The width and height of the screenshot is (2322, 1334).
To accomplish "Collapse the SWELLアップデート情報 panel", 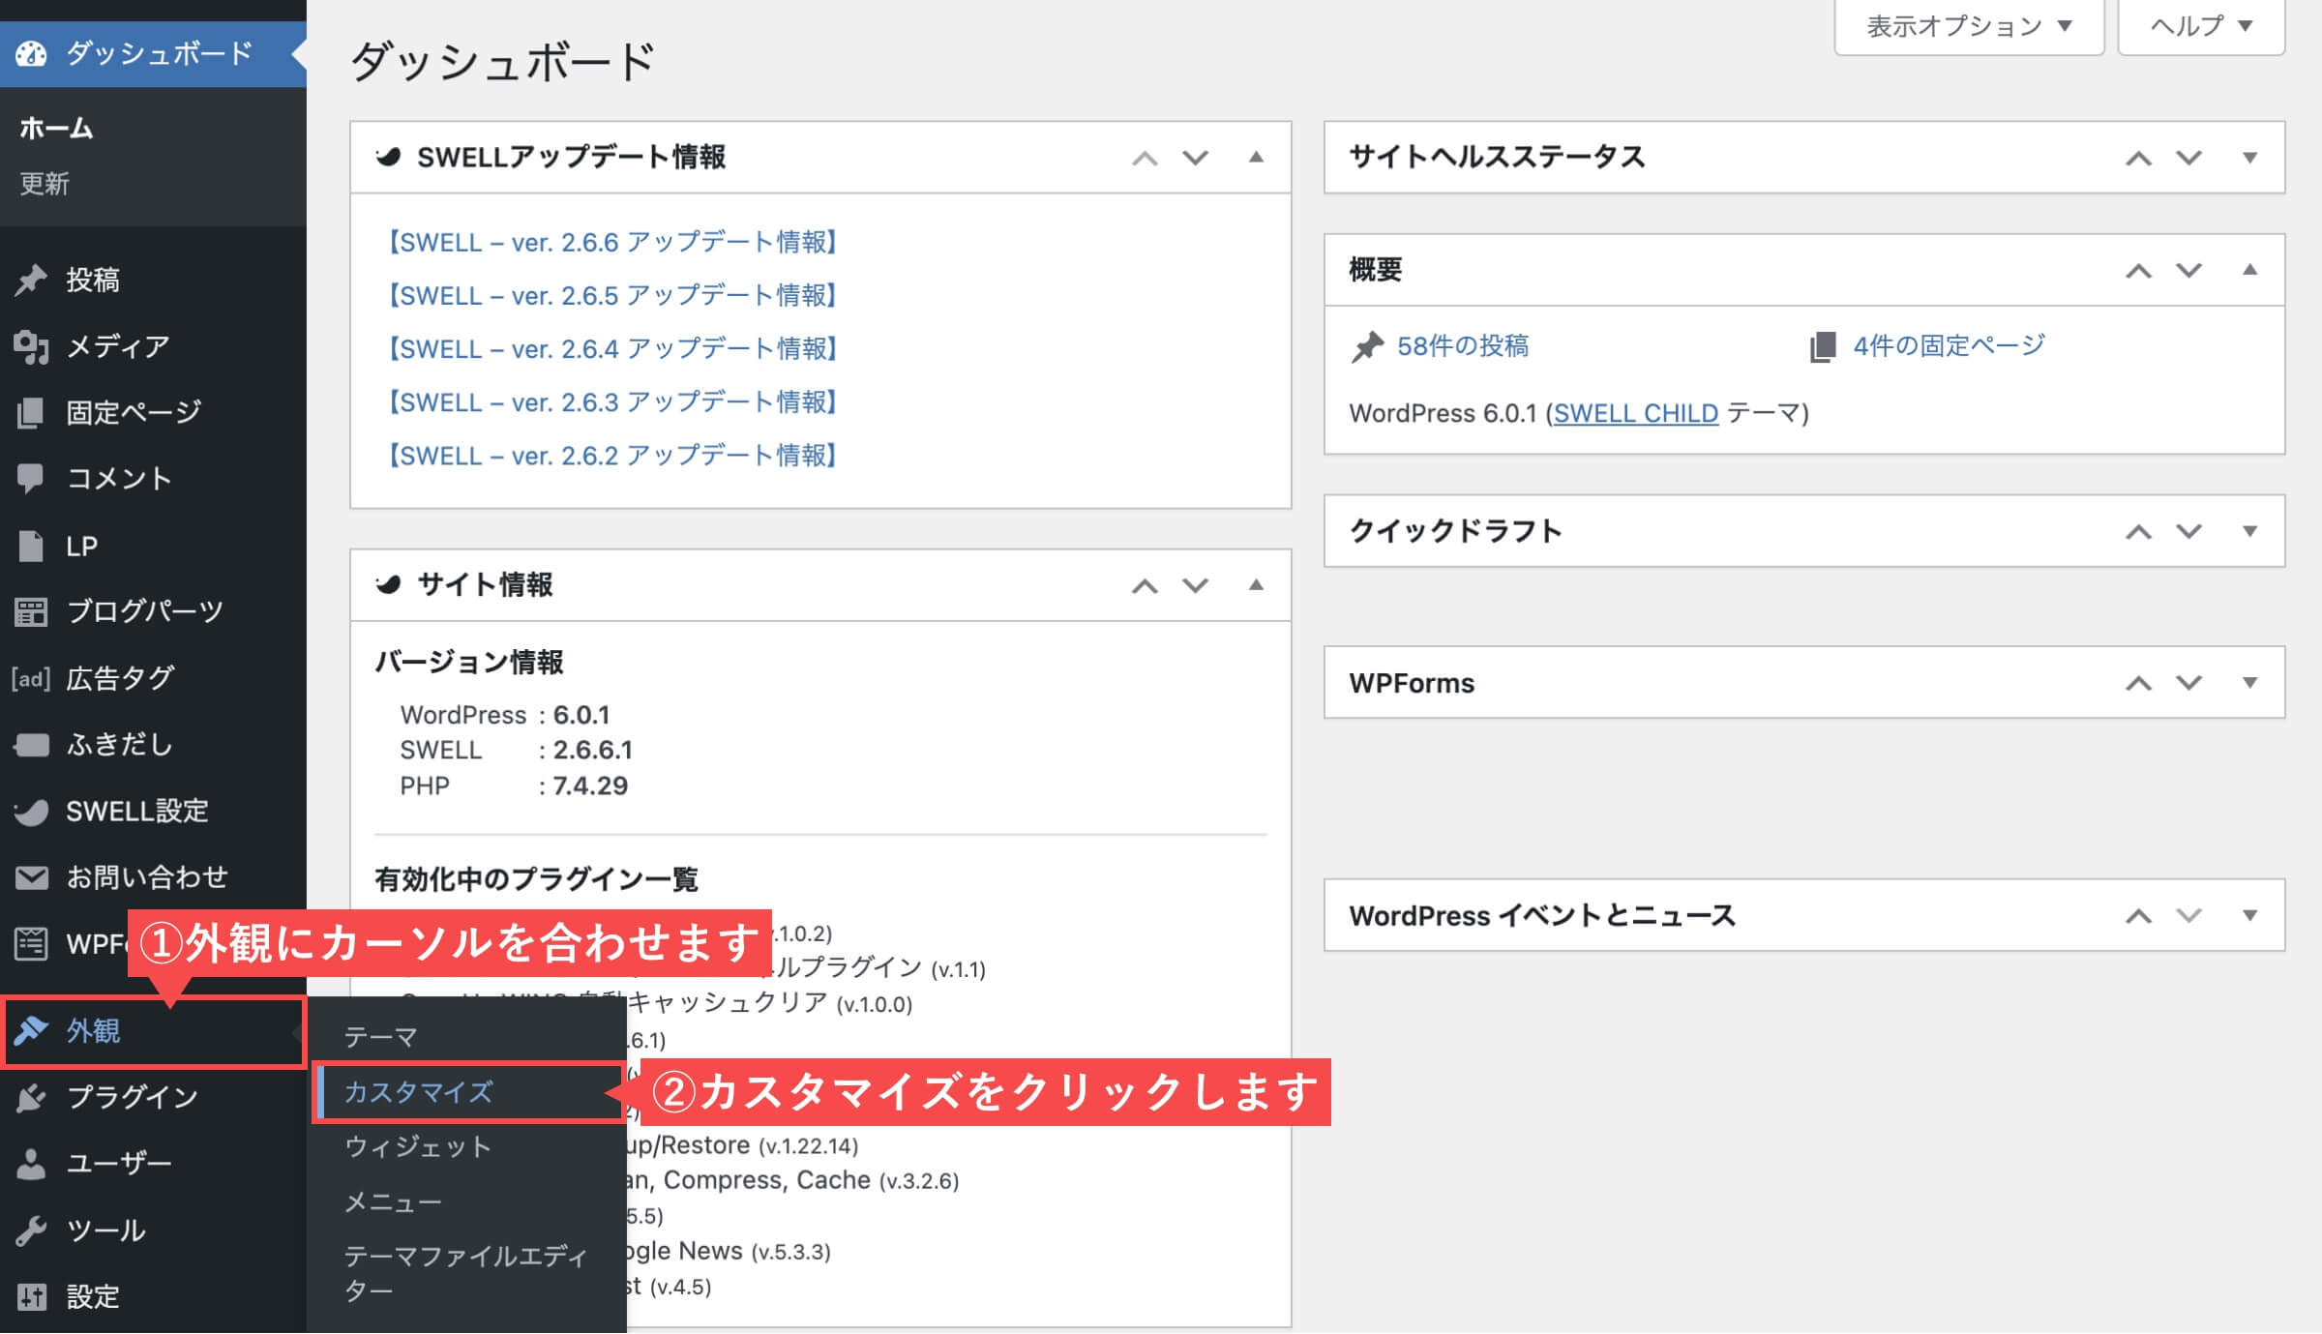I will pyautogui.click(x=1256, y=158).
